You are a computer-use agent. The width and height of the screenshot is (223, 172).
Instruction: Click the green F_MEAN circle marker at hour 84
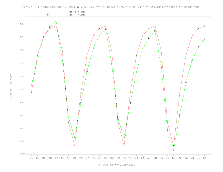click(204, 39)
